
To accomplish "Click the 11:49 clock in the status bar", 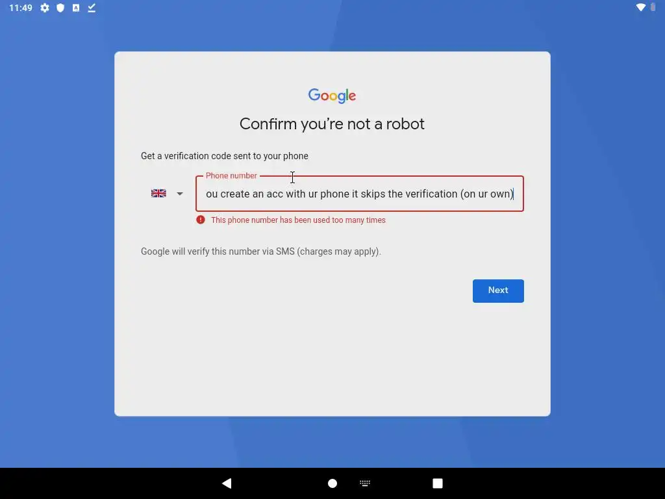I will (21, 8).
